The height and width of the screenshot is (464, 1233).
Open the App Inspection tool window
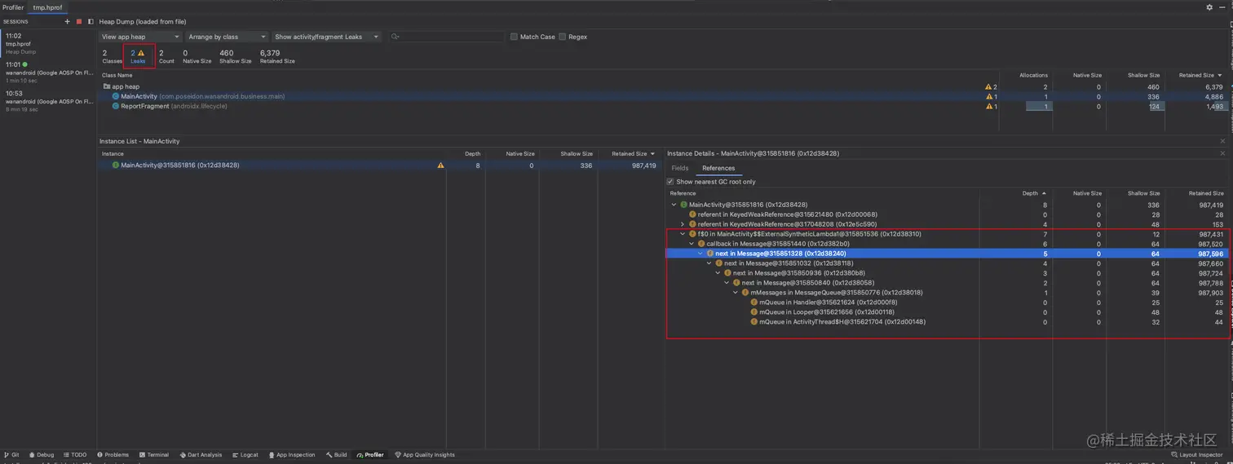[x=291, y=455]
